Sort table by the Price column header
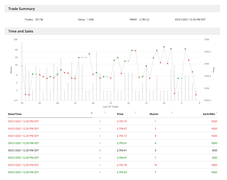 tap(120, 114)
